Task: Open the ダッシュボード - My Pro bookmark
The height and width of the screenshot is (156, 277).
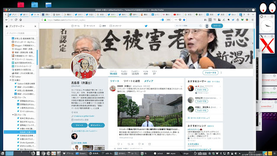Action: [x=24, y=42]
